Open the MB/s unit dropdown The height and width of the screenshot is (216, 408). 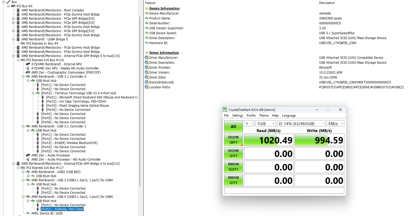coord(335,124)
